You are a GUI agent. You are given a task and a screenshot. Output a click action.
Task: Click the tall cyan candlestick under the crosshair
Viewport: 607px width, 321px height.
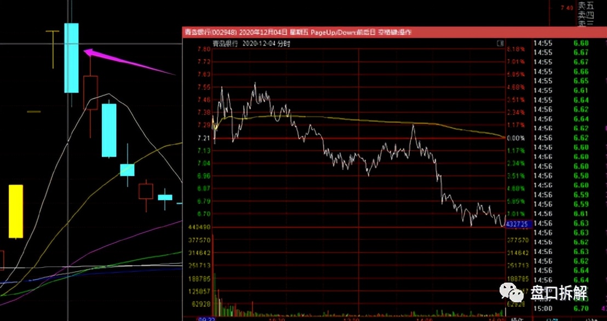71,58
